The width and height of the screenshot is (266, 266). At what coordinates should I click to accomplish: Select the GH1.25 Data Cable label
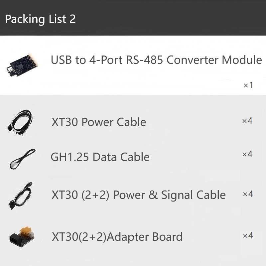click(x=100, y=157)
